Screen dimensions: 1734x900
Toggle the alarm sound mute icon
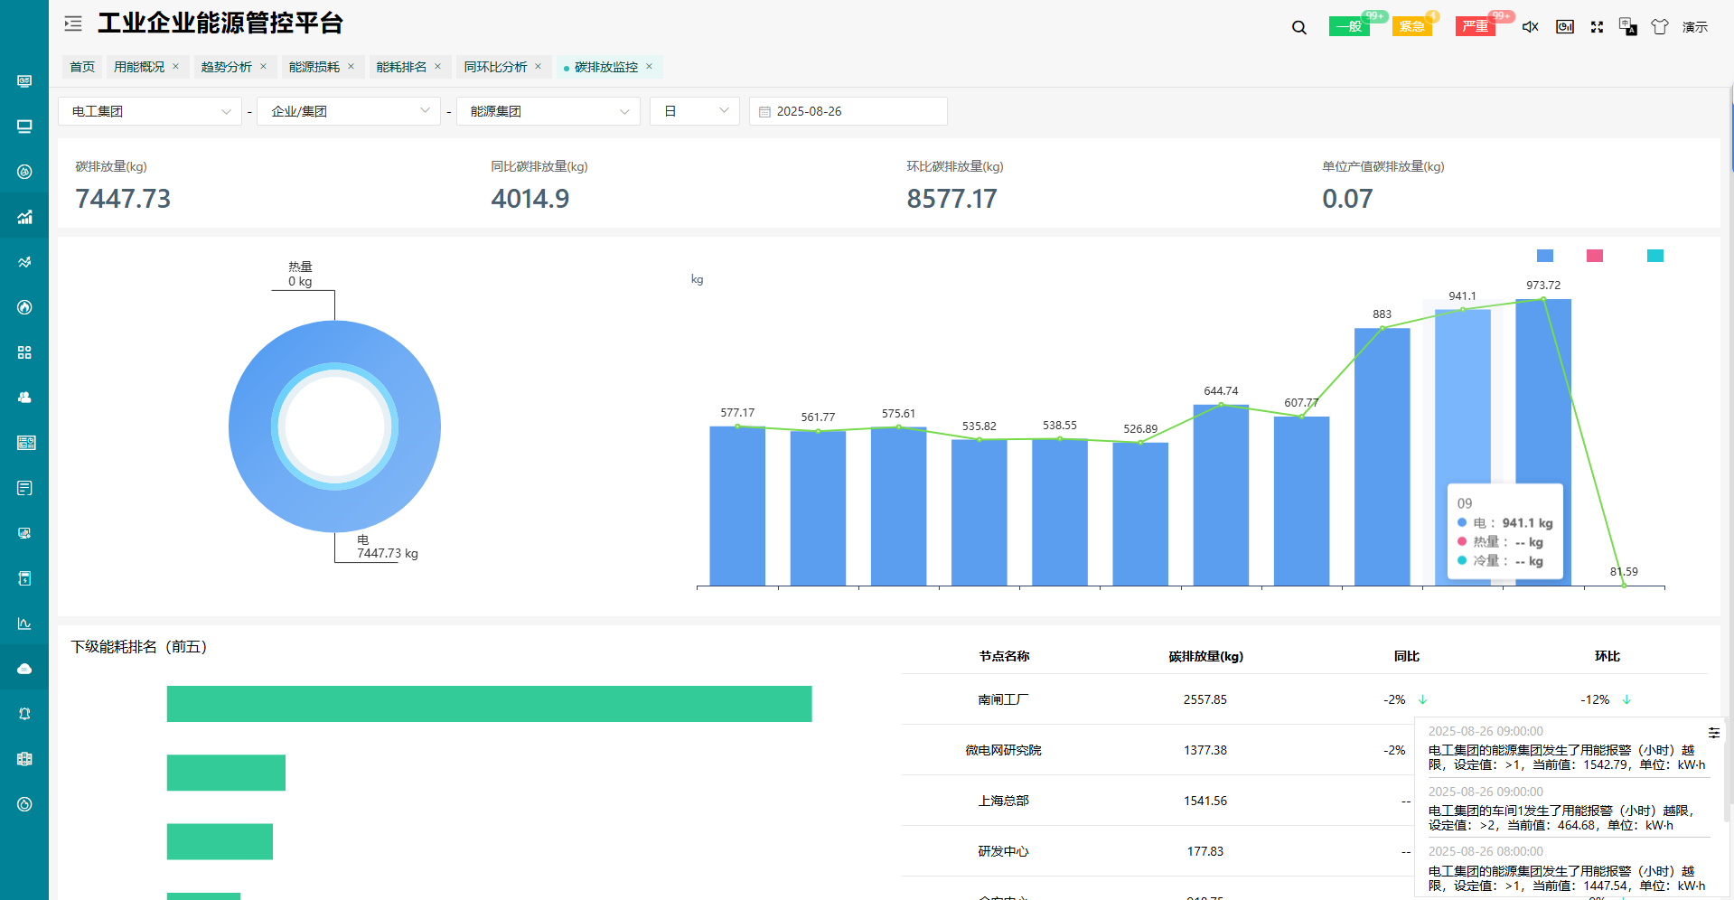[1530, 27]
